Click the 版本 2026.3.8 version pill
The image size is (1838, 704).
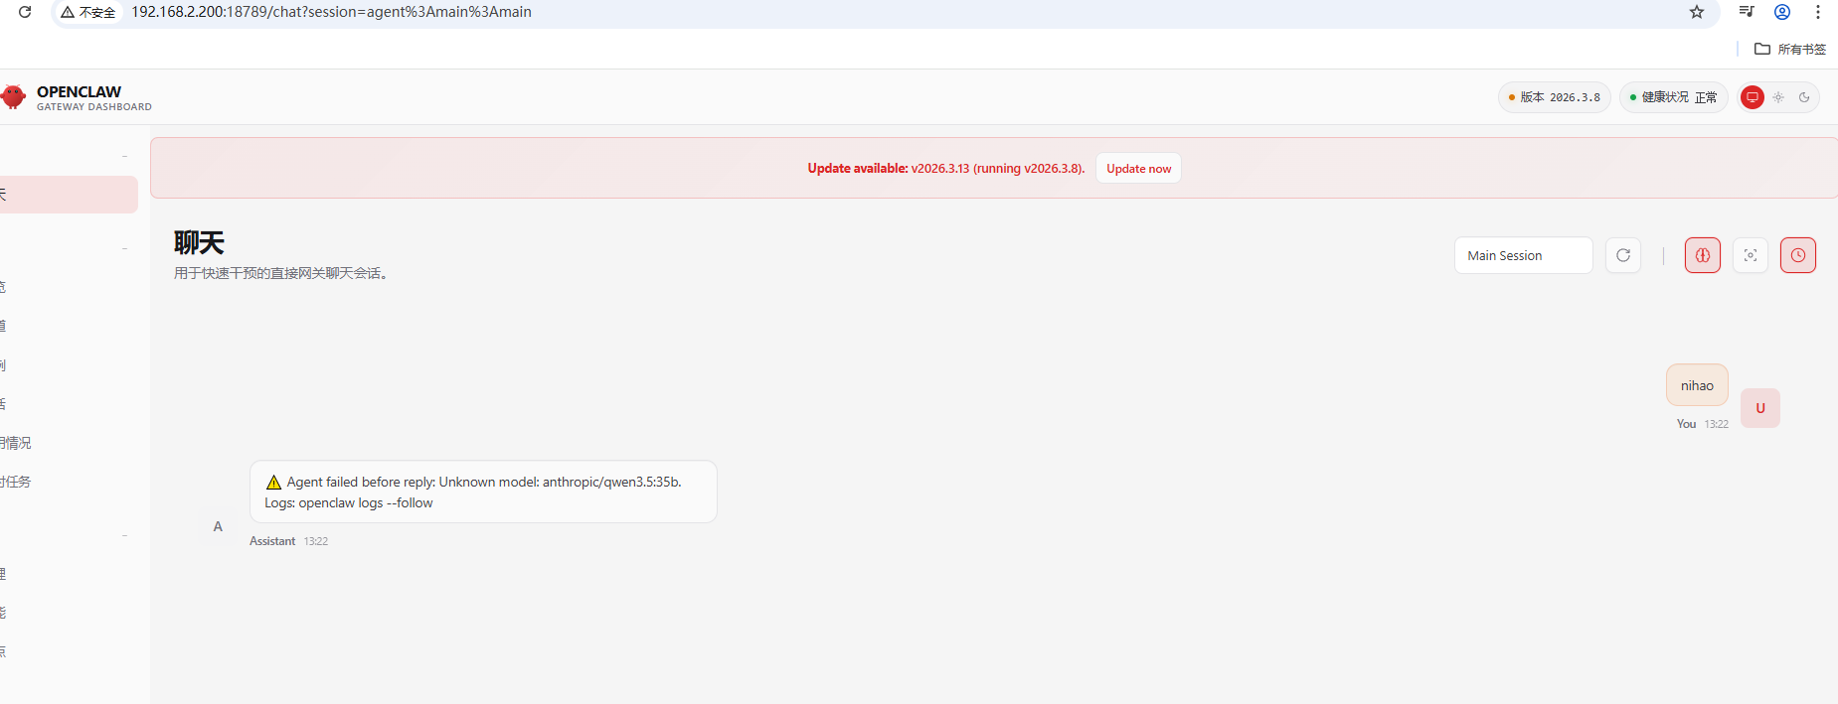1554,97
